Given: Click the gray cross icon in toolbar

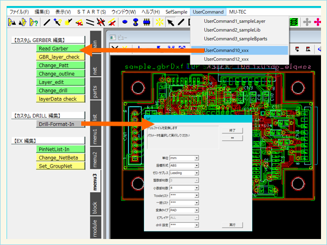Looking at the screenshot, I should click(307, 22).
